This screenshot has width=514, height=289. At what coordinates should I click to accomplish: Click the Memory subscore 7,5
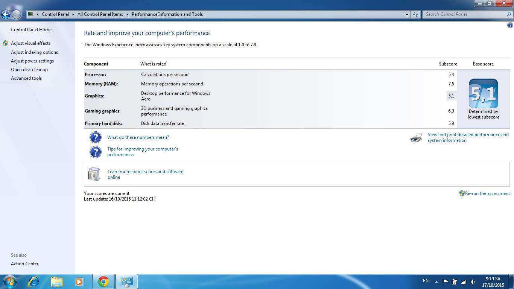(451, 84)
